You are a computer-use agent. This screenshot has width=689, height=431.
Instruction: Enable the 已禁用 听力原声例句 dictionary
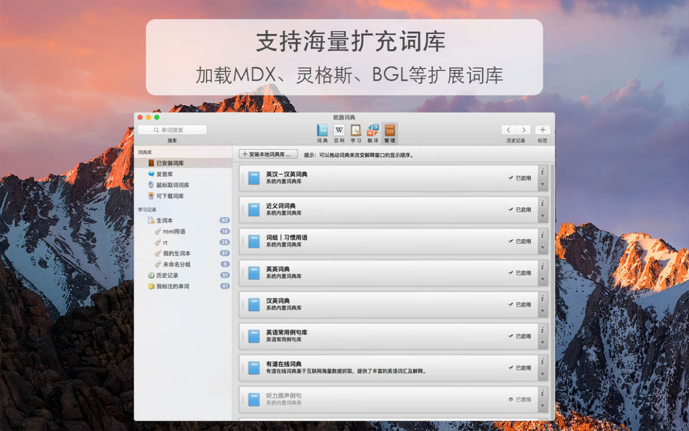[520, 399]
